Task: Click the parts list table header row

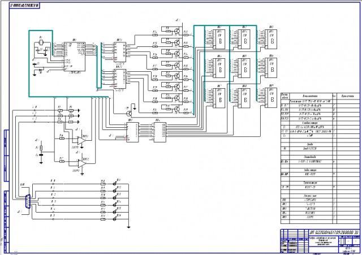Action: 320,96
